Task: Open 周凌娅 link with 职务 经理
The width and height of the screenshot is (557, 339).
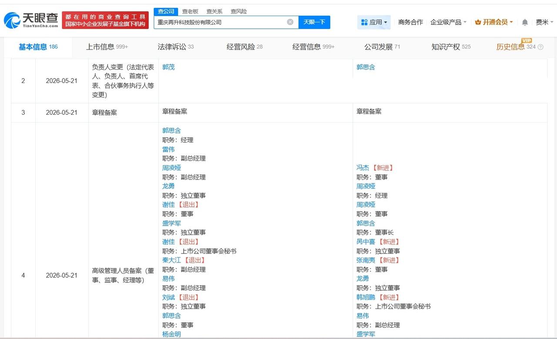Action: (x=366, y=186)
